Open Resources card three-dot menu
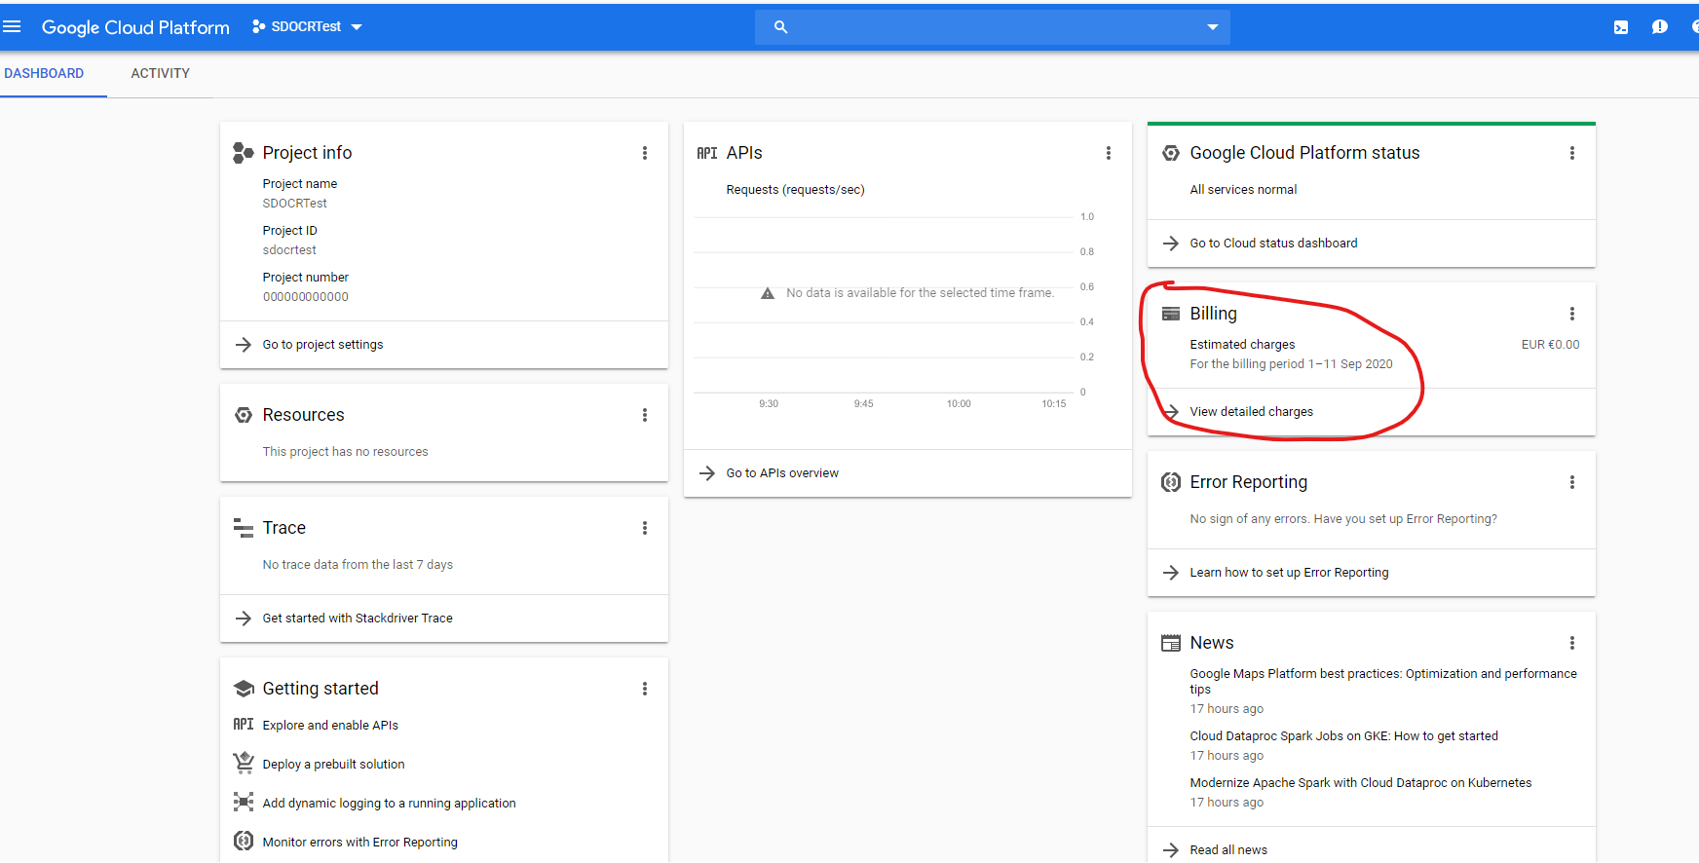 (645, 415)
